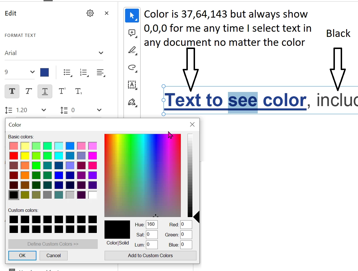Image resolution: width=358 pixels, height=271 pixels.
Task: Click top-left text box resize handle
Action: tap(164, 86)
